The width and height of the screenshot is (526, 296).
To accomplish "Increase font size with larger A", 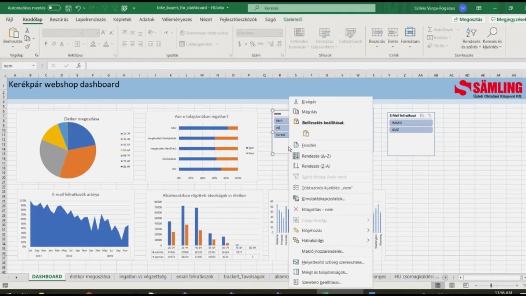I will 104,33.
